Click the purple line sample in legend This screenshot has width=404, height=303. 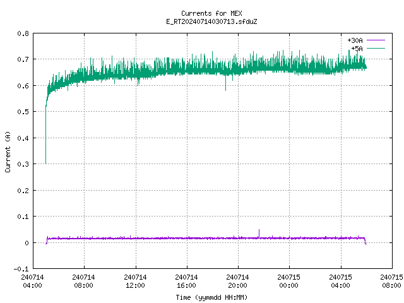(x=376, y=40)
